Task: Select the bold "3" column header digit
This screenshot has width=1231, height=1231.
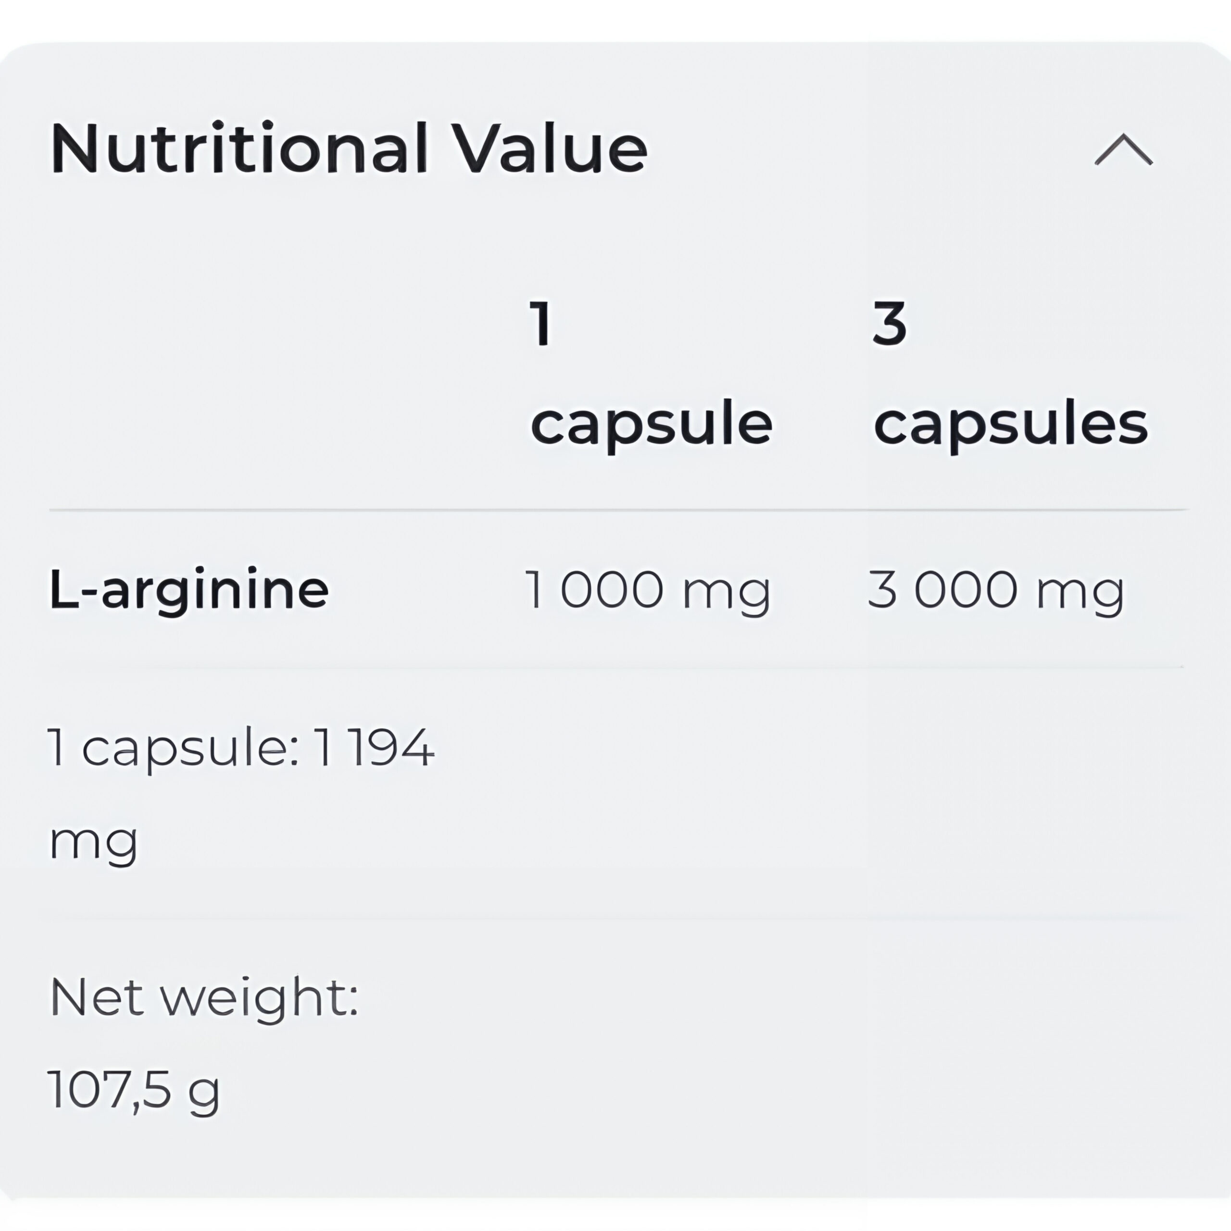Action: tap(889, 324)
